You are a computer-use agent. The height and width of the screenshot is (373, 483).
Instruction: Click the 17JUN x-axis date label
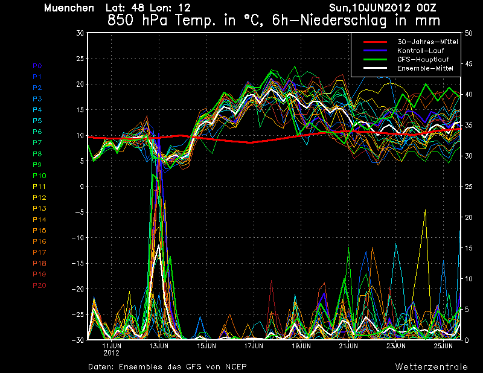(x=254, y=346)
